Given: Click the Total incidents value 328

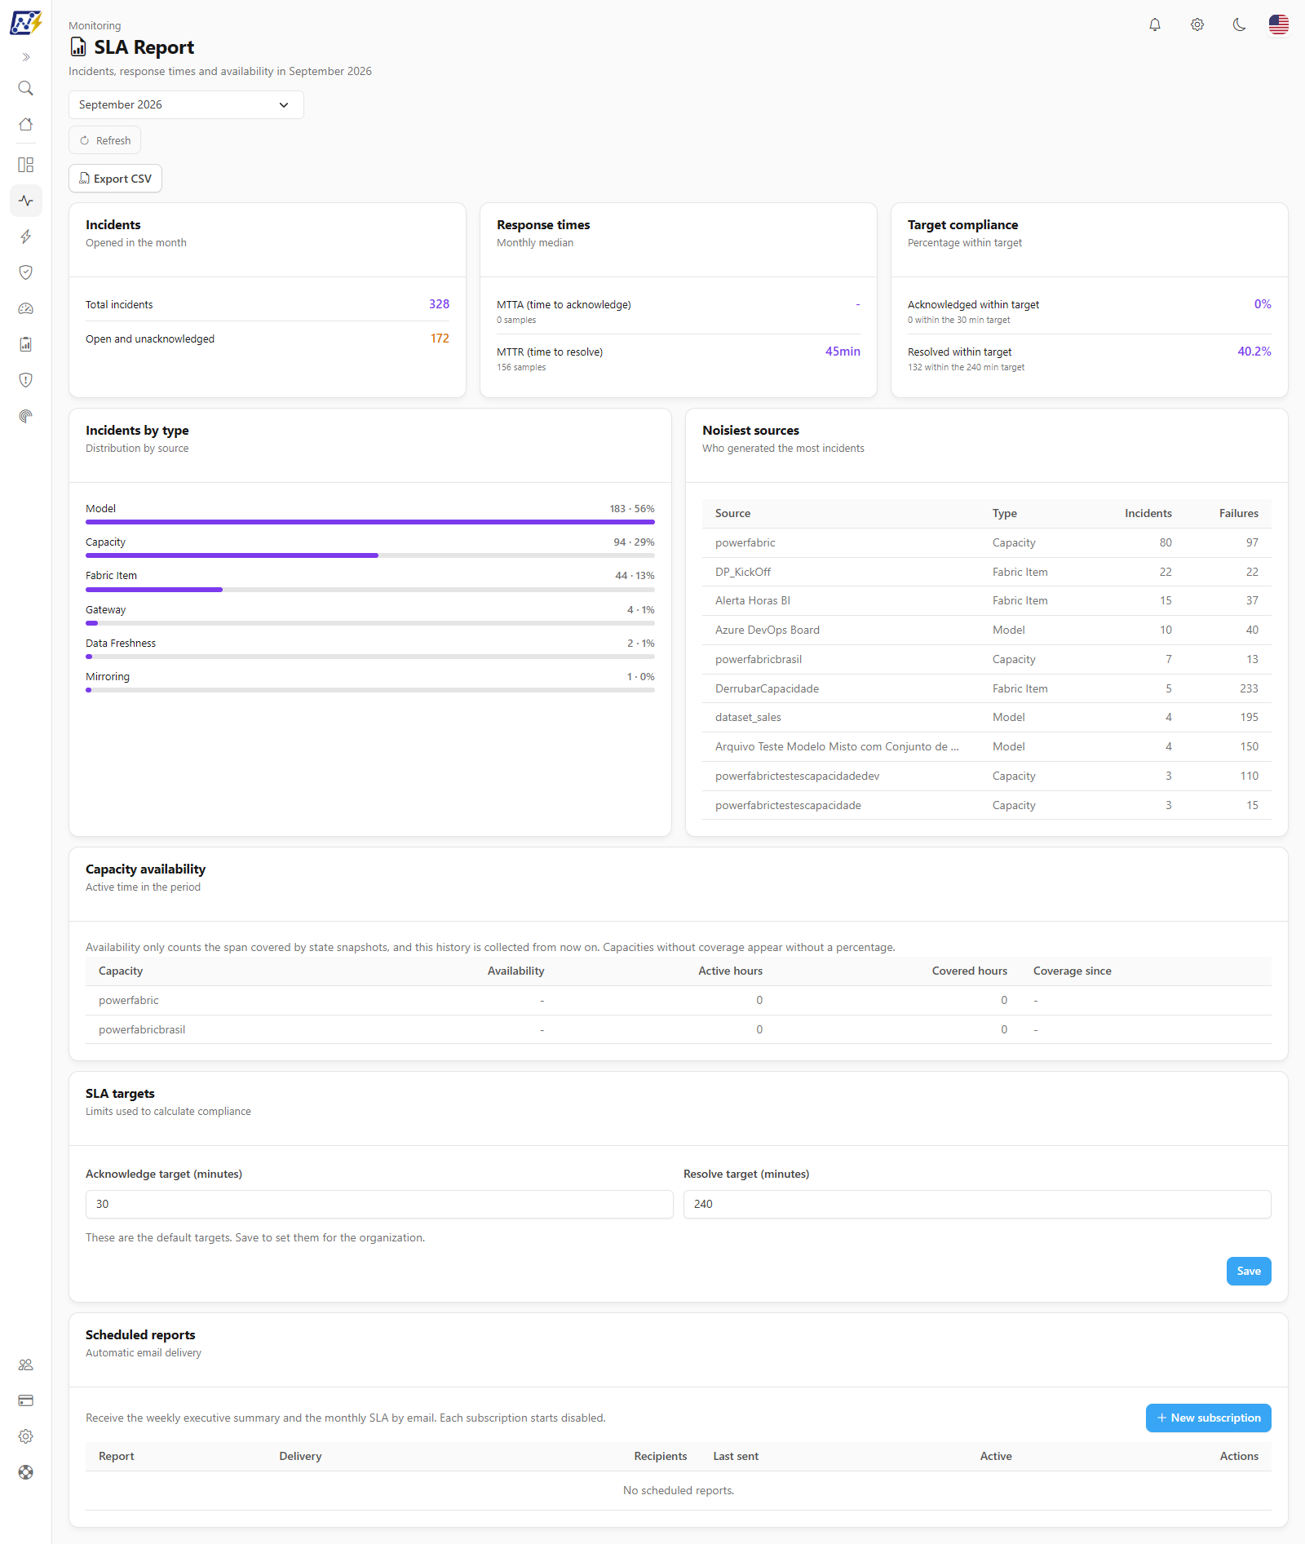Looking at the screenshot, I should (x=439, y=304).
